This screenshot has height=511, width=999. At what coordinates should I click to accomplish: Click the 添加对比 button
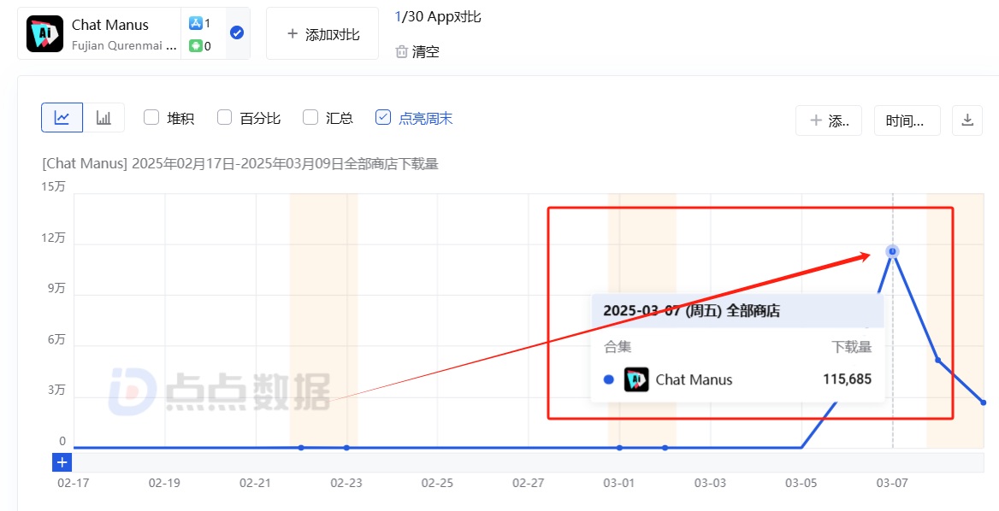click(322, 34)
